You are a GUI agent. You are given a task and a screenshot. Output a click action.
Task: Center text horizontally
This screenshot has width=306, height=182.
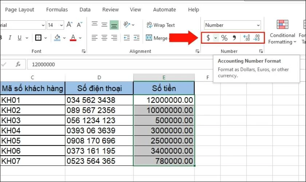[105, 37]
